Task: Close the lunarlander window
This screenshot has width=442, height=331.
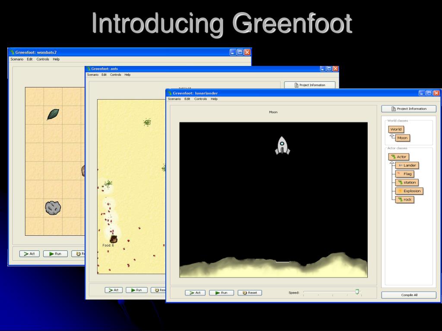Action: [436, 93]
